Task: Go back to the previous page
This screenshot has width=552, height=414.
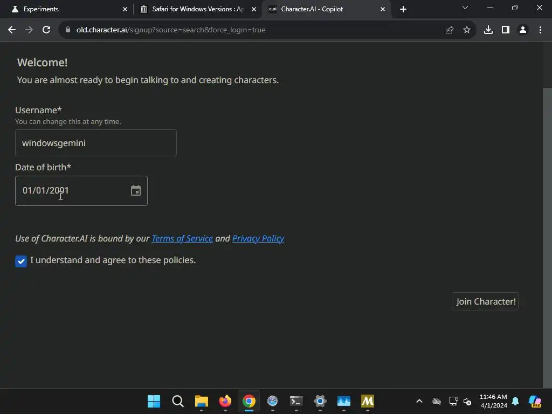Action: (x=12, y=30)
